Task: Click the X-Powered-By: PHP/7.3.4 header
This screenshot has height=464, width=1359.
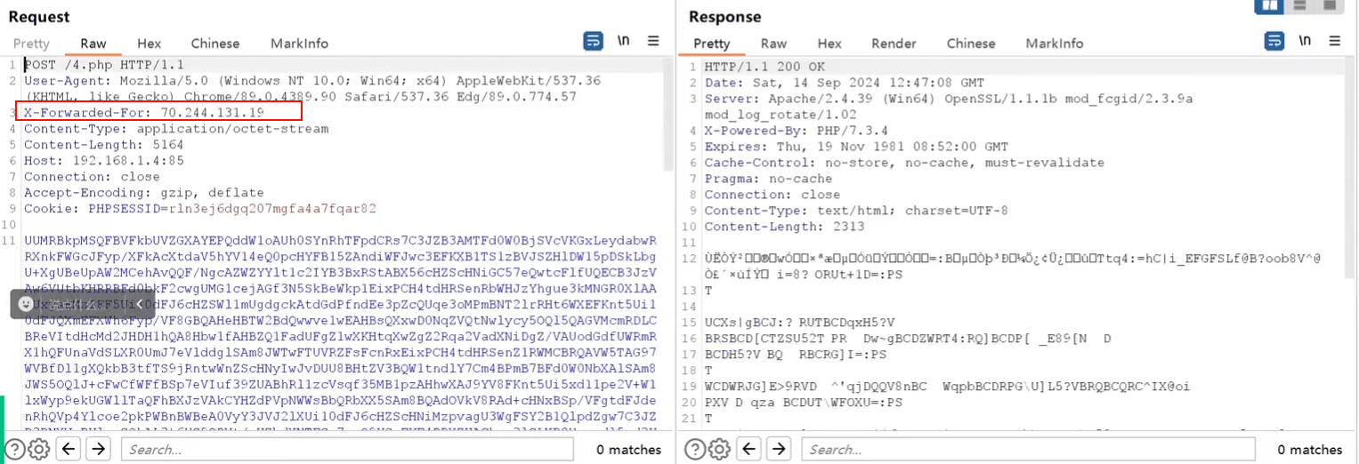Action: [797, 131]
